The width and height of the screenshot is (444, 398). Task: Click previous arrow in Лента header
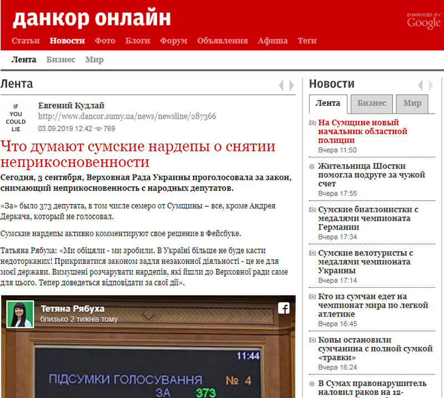[x=281, y=85]
